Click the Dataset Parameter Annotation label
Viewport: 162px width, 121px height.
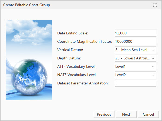[x=83, y=83]
